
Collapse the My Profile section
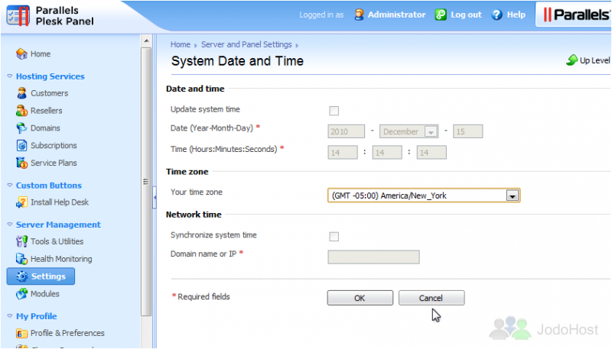click(x=10, y=316)
